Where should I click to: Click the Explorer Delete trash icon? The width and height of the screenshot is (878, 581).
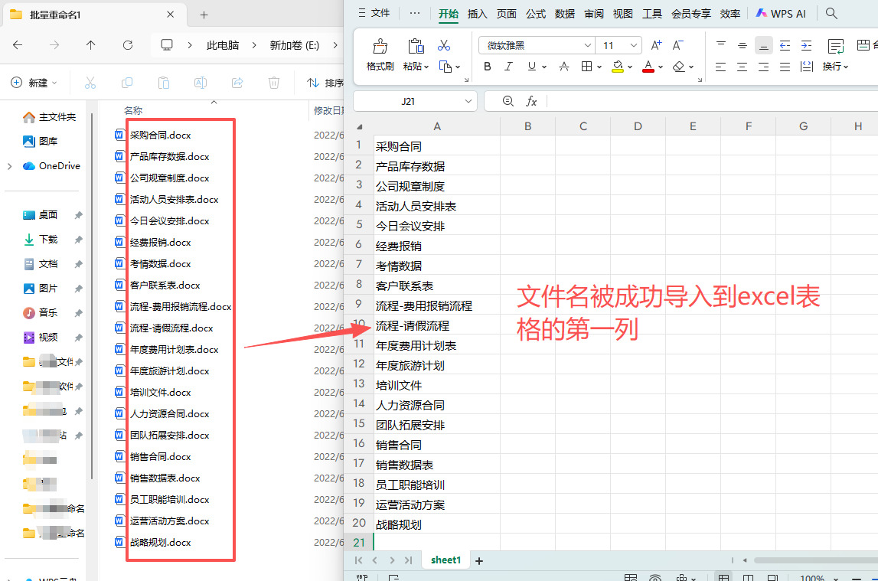click(x=274, y=83)
